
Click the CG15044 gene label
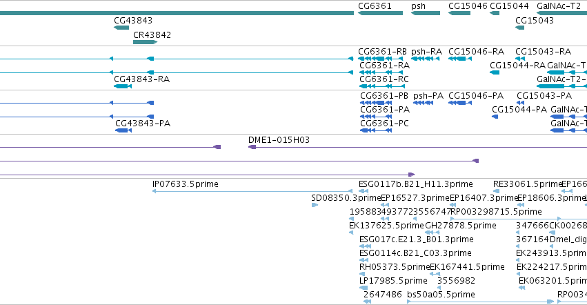[x=509, y=6]
